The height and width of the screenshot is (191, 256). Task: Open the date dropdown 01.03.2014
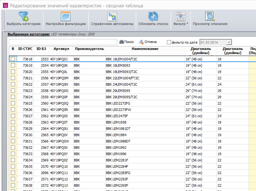point(229,42)
